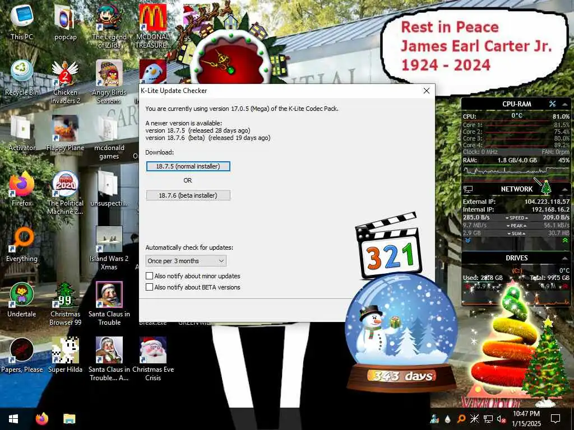Click the muted speaker tray icon
This screenshot has height=430, width=574.
click(502, 419)
